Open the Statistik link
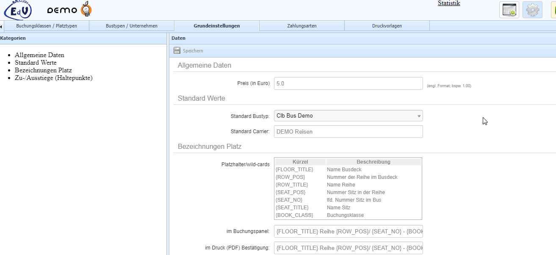Image resolution: width=556 pixels, height=255 pixels. point(449,3)
